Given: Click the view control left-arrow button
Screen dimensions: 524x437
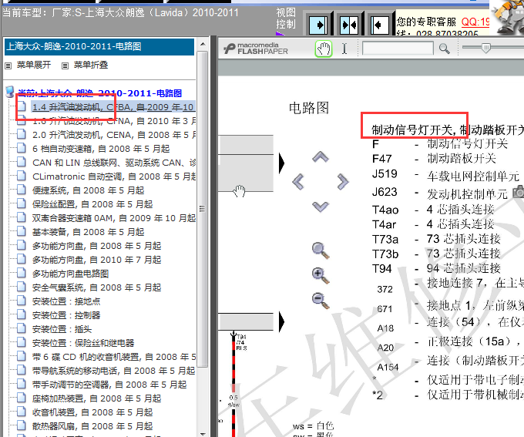Looking at the screenshot, I should tap(380, 25).
